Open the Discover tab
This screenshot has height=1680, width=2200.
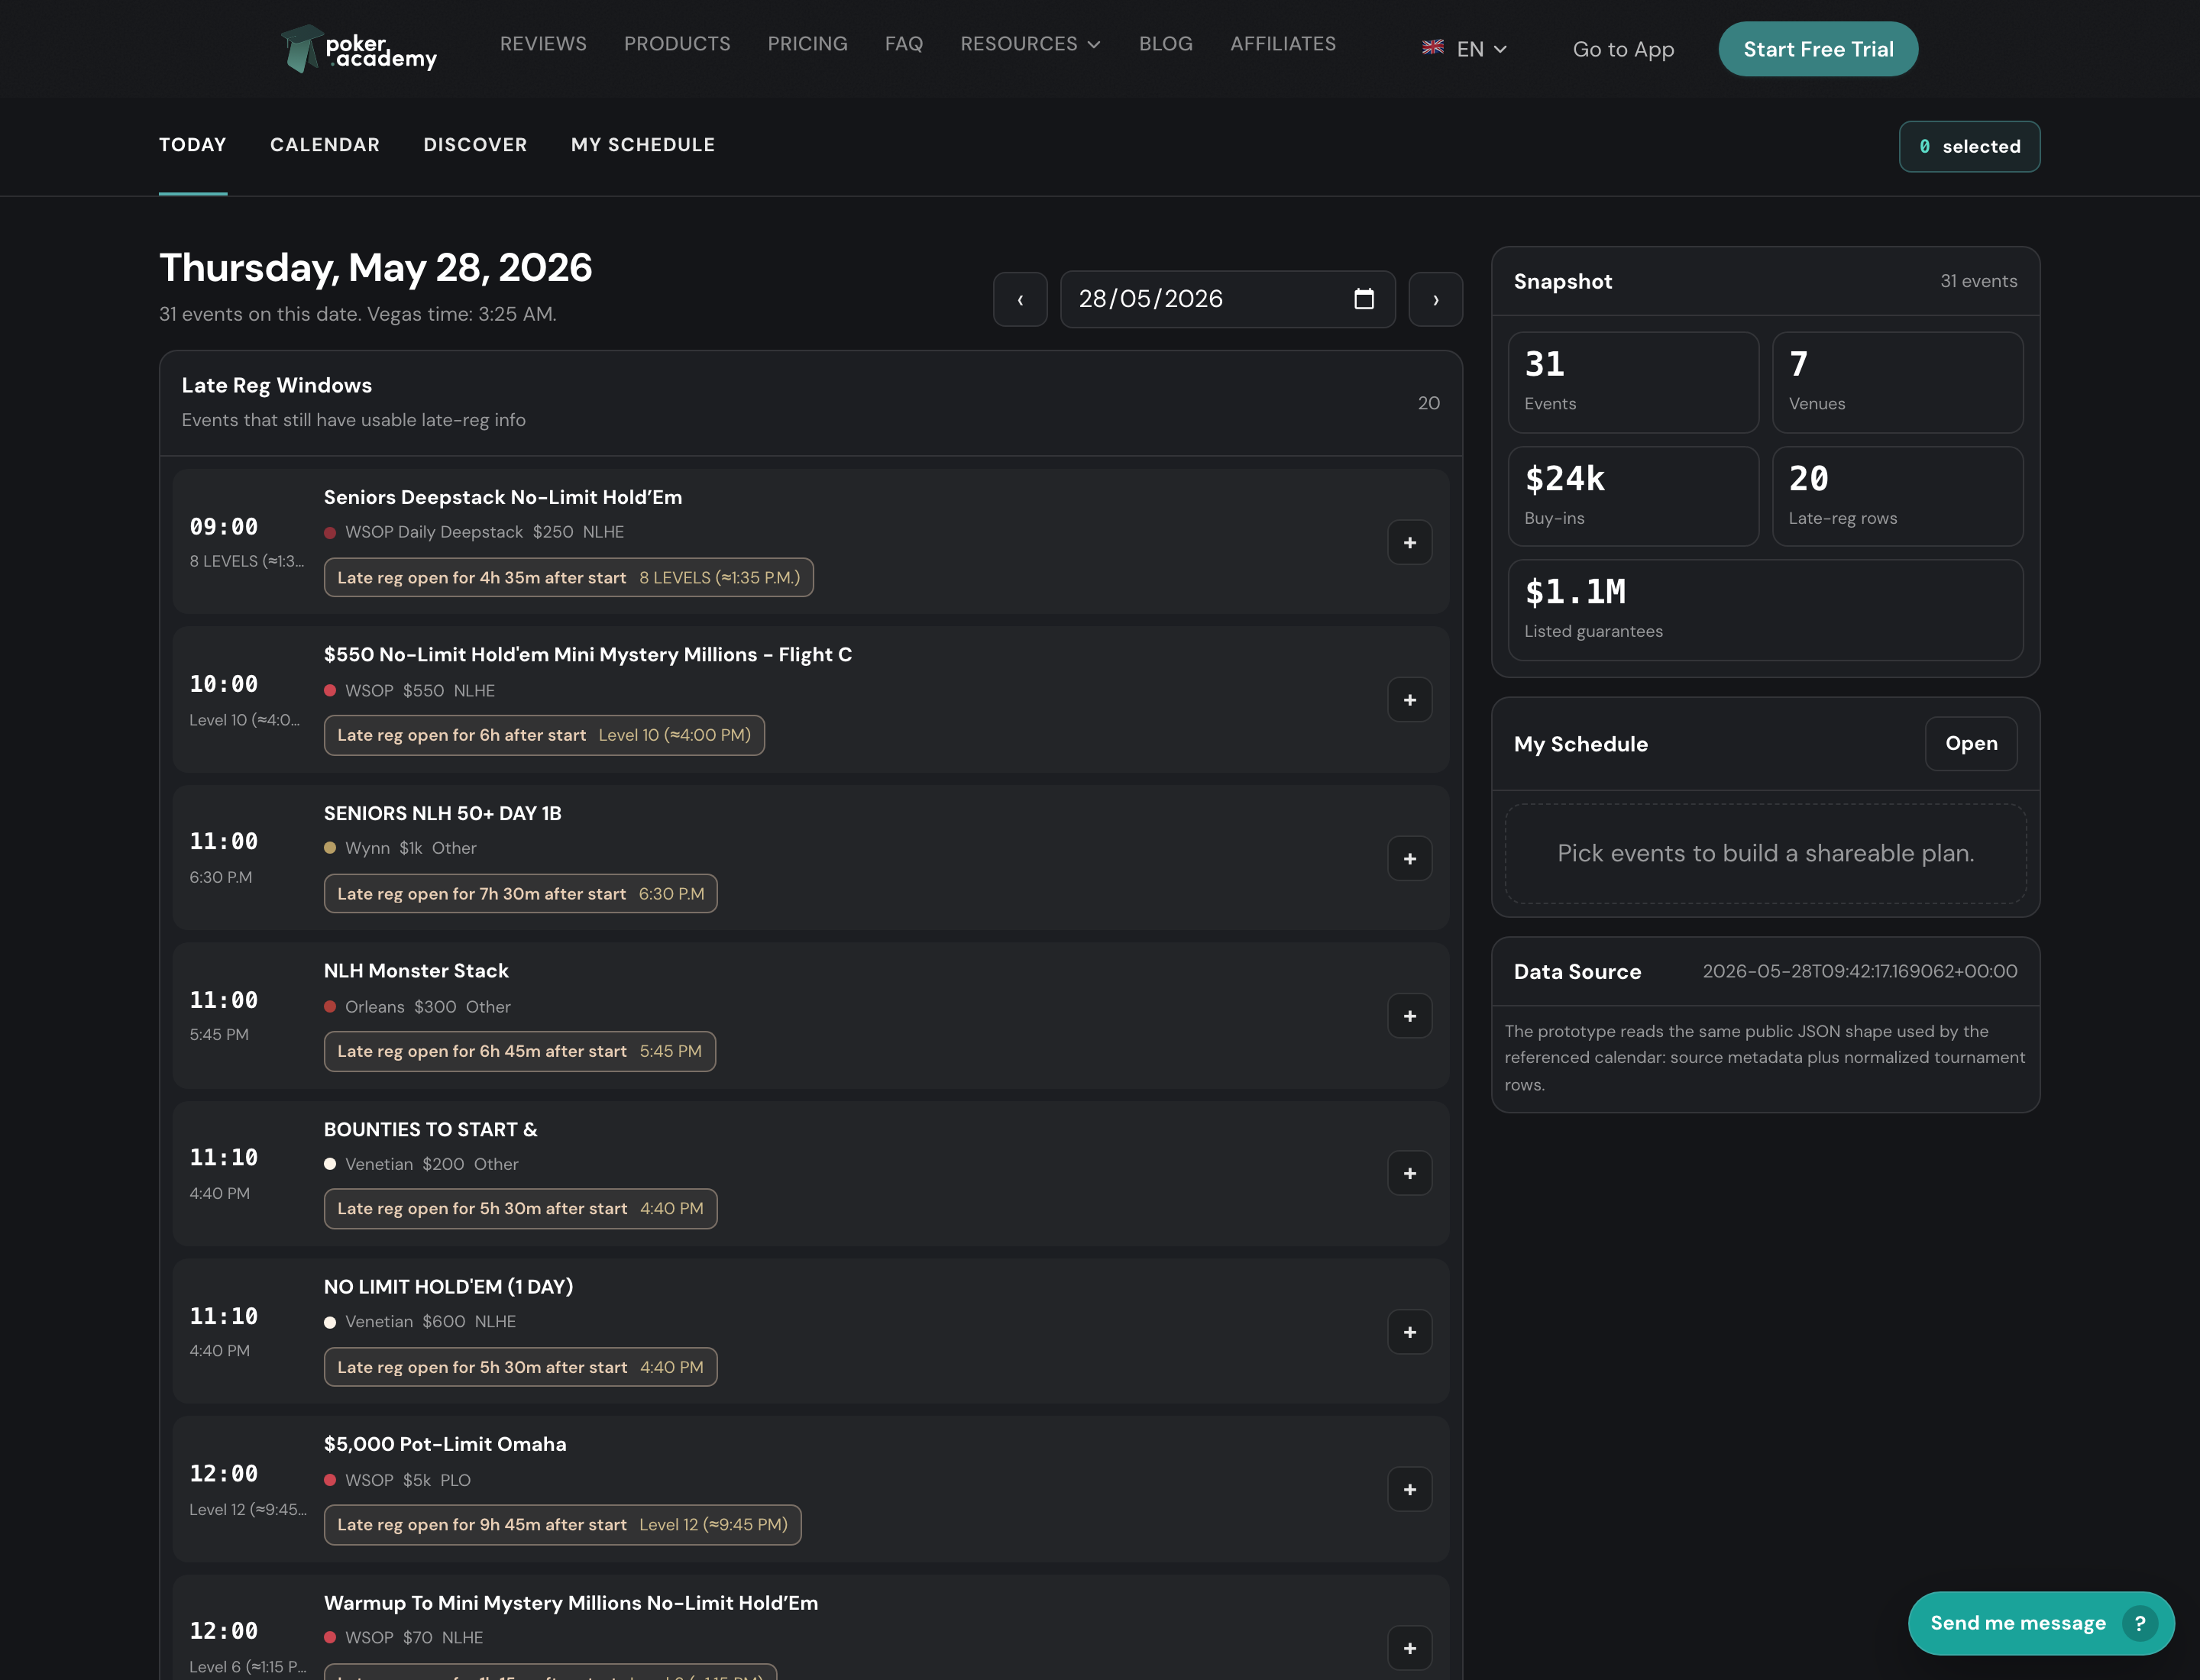pos(475,145)
